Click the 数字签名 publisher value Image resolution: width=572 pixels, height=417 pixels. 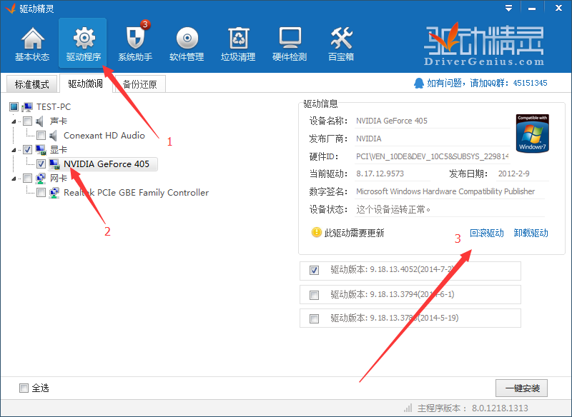coord(445,191)
